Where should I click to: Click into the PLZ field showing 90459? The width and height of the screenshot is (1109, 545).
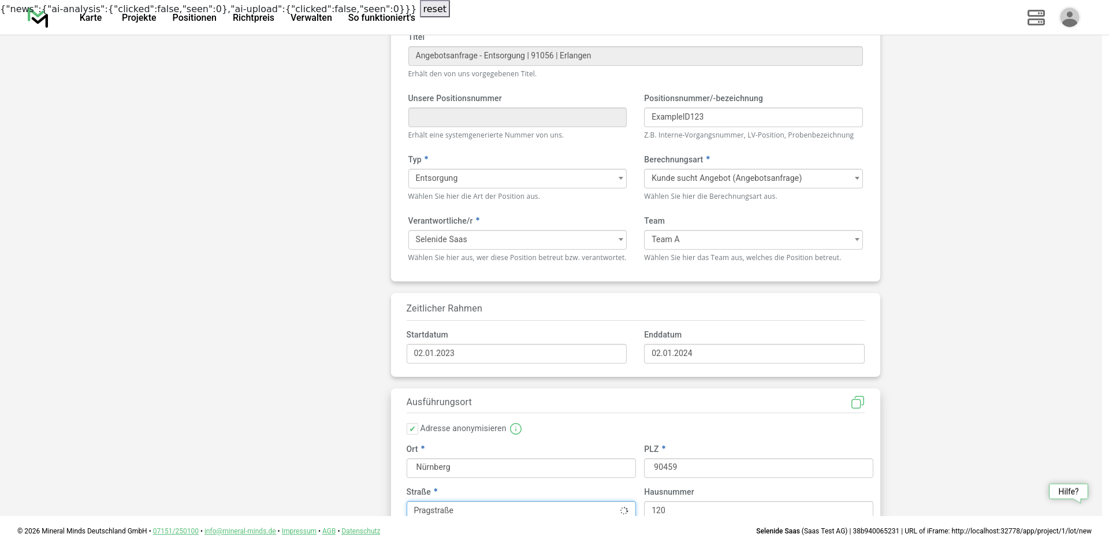[x=758, y=468]
